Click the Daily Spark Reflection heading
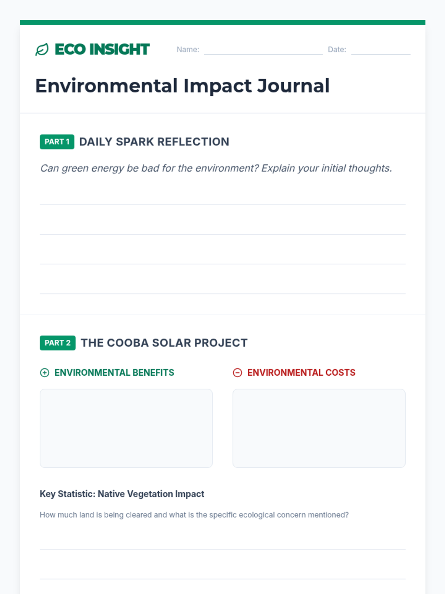The image size is (445, 594). click(154, 142)
